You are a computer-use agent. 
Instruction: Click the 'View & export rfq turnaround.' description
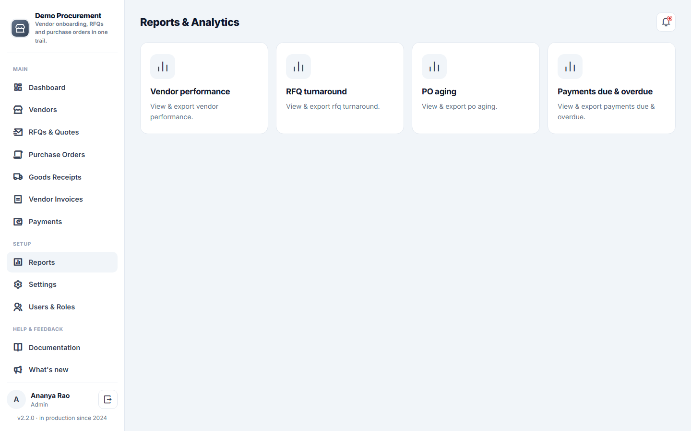click(x=333, y=106)
